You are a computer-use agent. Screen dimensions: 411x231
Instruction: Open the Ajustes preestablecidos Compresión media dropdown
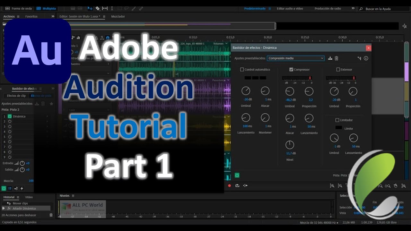tap(296, 58)
